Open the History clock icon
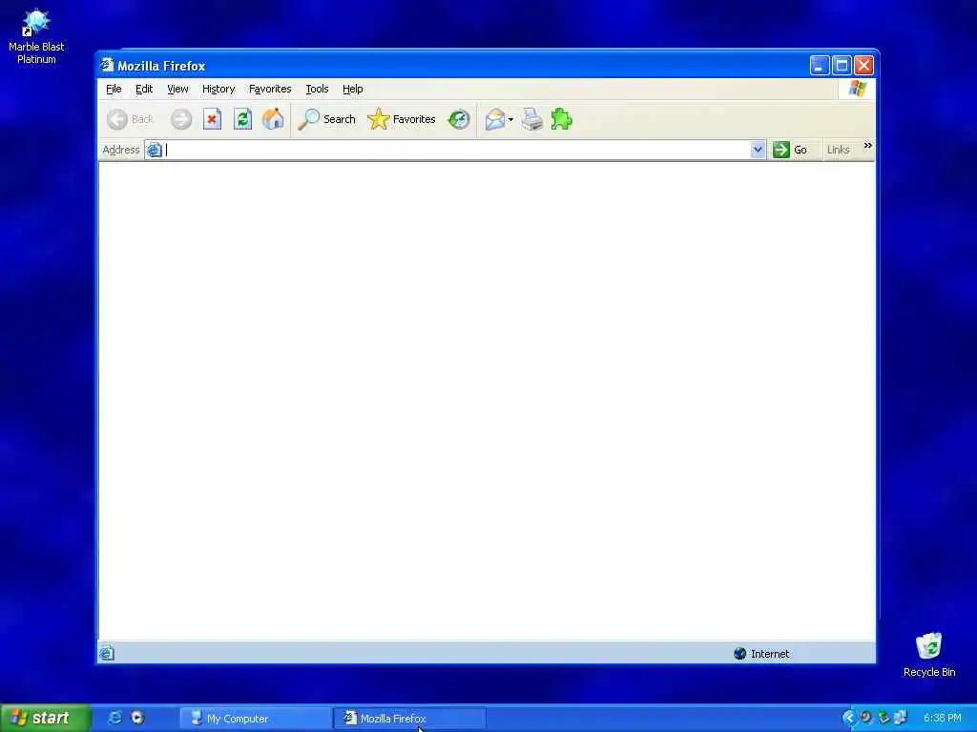The image size is (977, 732). (x=459, y=119)
